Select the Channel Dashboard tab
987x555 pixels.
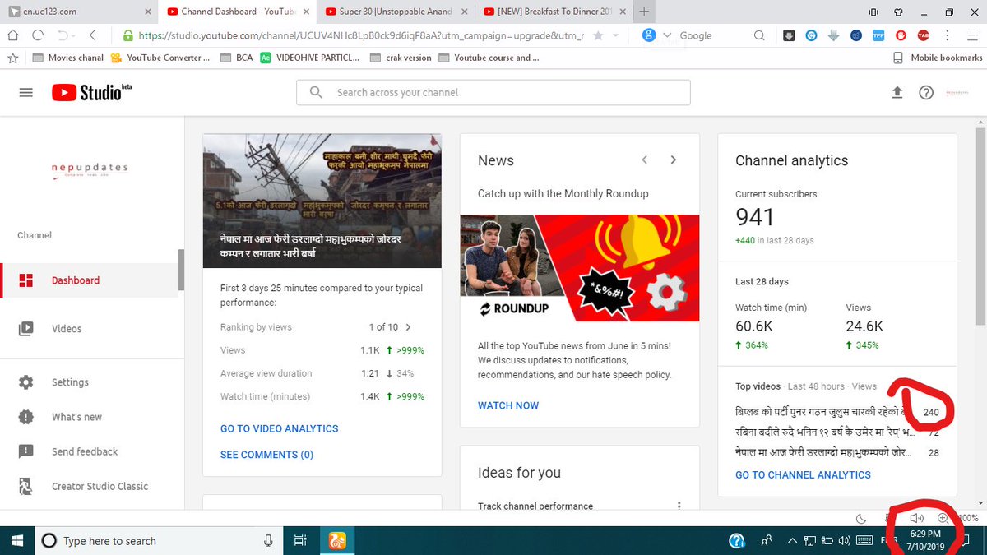239,12
